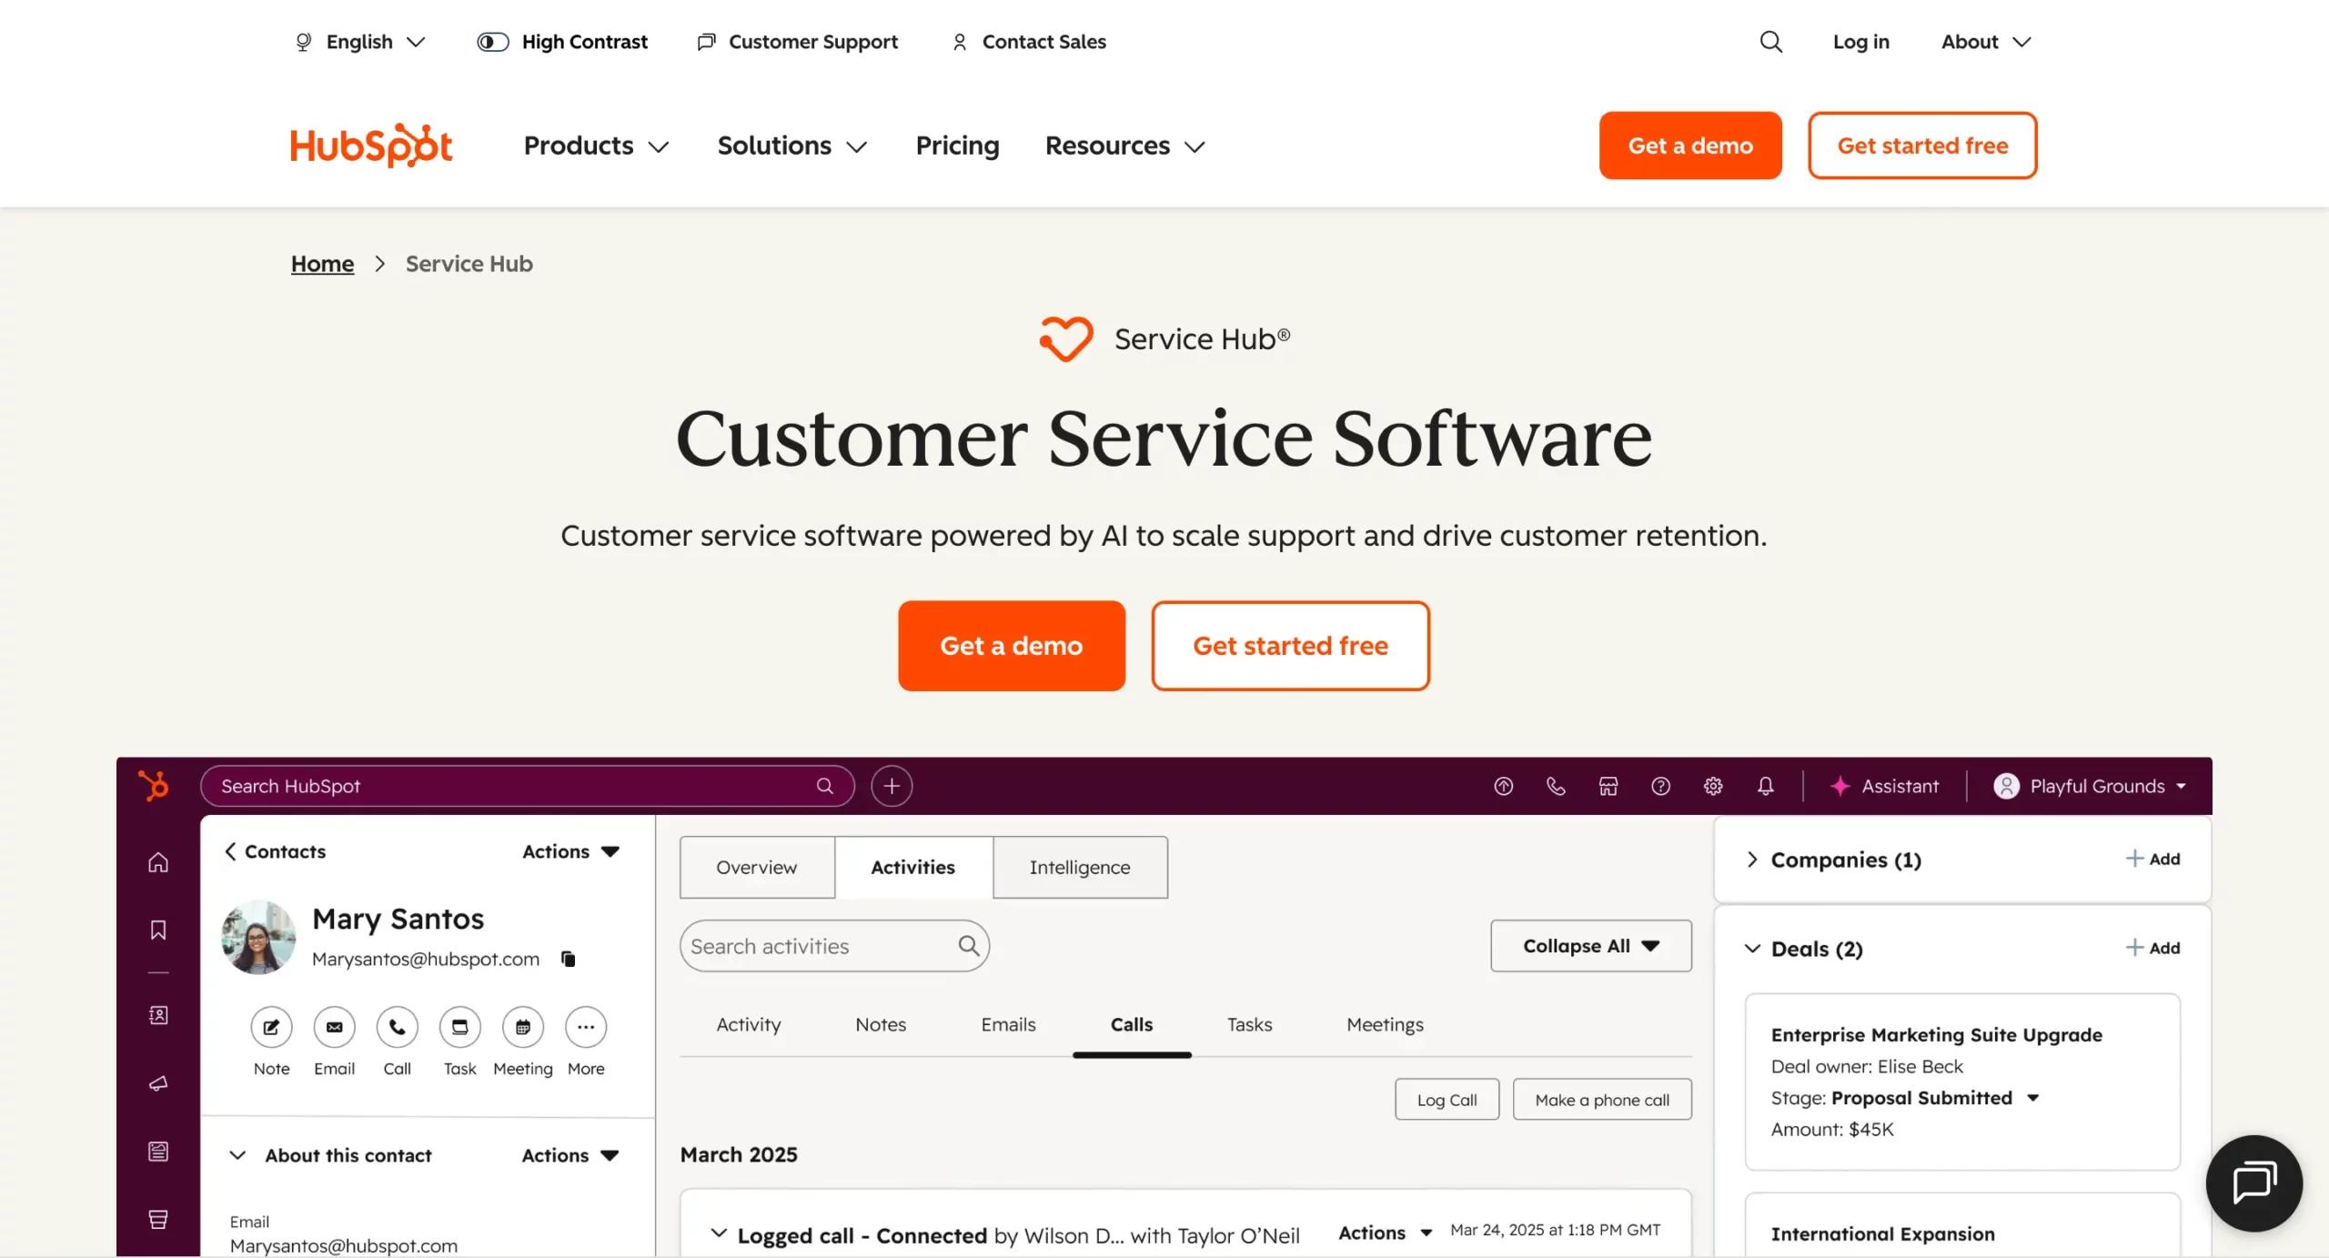Click in the Search HubSpot field
The image size is (2329, 1258).
tap(528, 786)
